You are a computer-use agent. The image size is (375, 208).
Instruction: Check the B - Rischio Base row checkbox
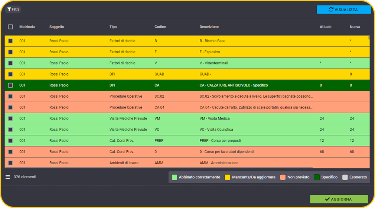click(10, 41)
